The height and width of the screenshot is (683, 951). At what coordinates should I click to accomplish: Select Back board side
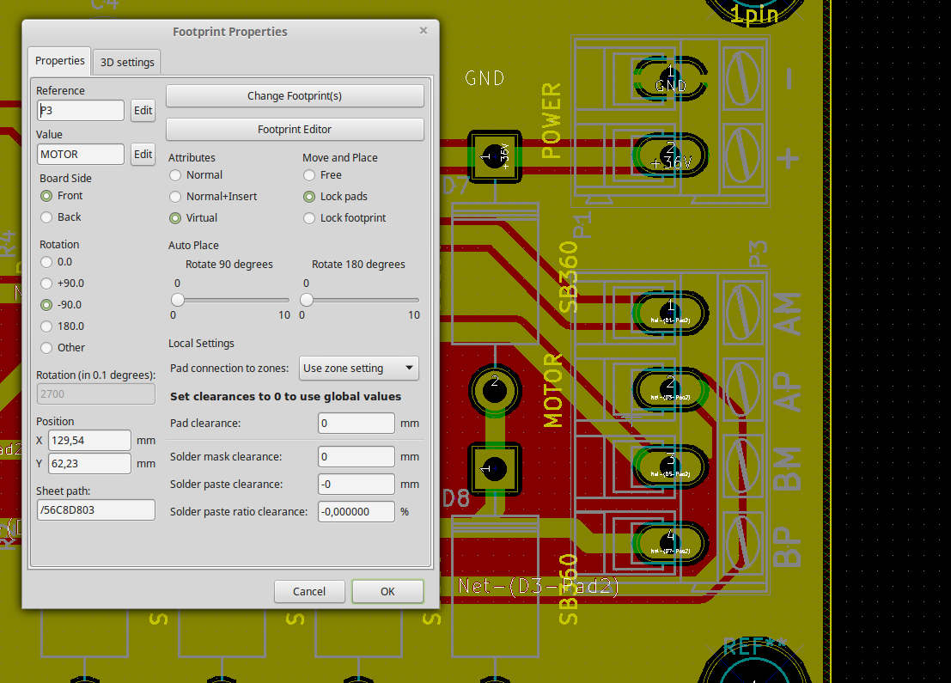click(x=61, y=217)
